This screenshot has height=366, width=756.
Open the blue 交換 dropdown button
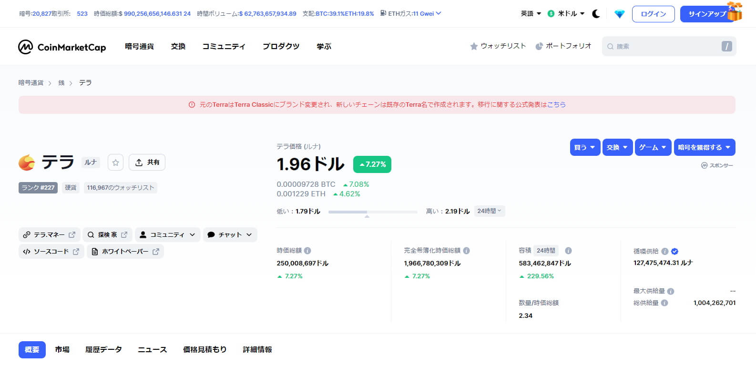click(x=617, y=147)
